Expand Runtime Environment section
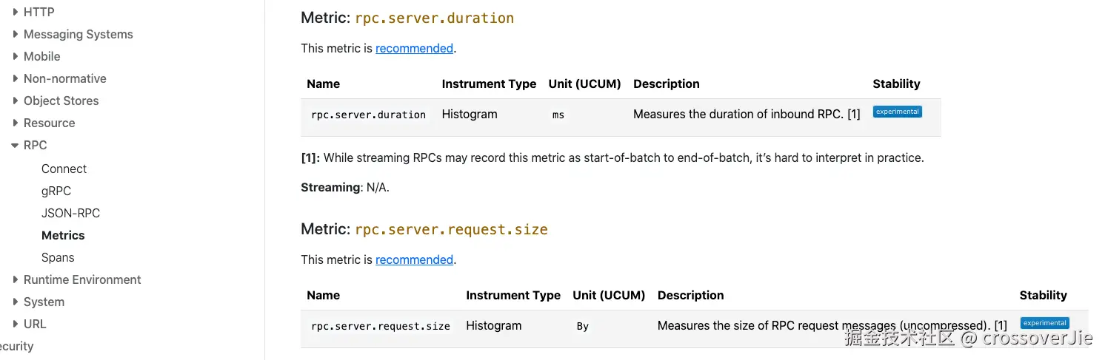This screenshot has width=1105, height=360. [16, 279]
